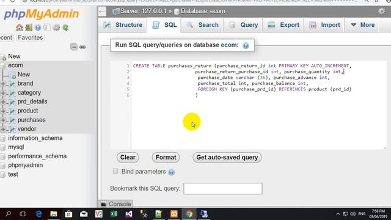This screenshot has width=391, height=220.
Task: Open phpMyAdmin home icon
Action: click(x=19, y=27)
